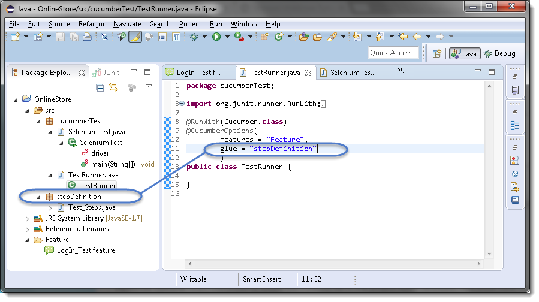Toggle Mark Occurrences highlighter button

(x=135, y=37)
